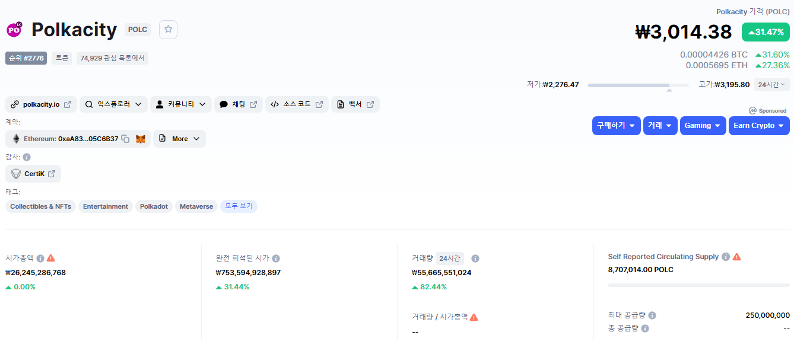Click the low-high price range slider
Viewport: 794px width, 351px height.
point(638,85)
